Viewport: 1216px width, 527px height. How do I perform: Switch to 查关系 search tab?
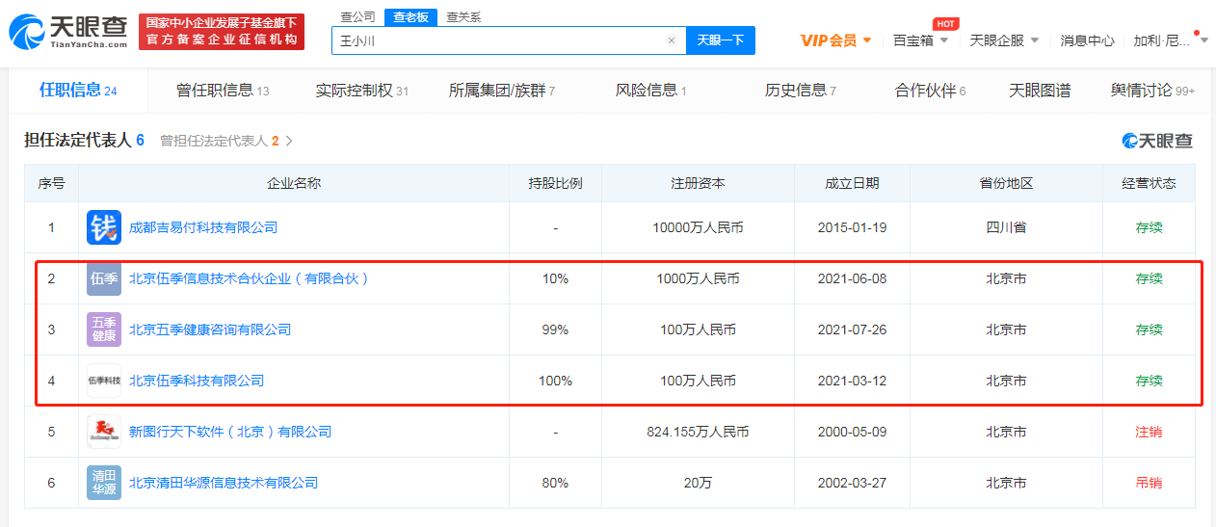[463, 17]
